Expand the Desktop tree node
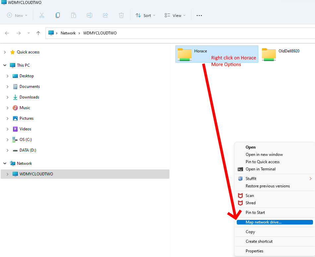This screenshot has height=257, width=315. (7, 76)
